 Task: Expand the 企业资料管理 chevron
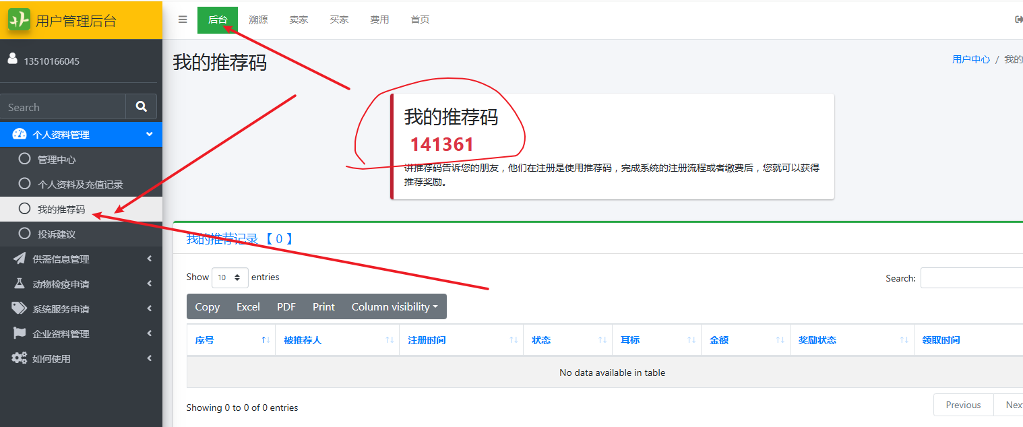[x=149, y=333]
